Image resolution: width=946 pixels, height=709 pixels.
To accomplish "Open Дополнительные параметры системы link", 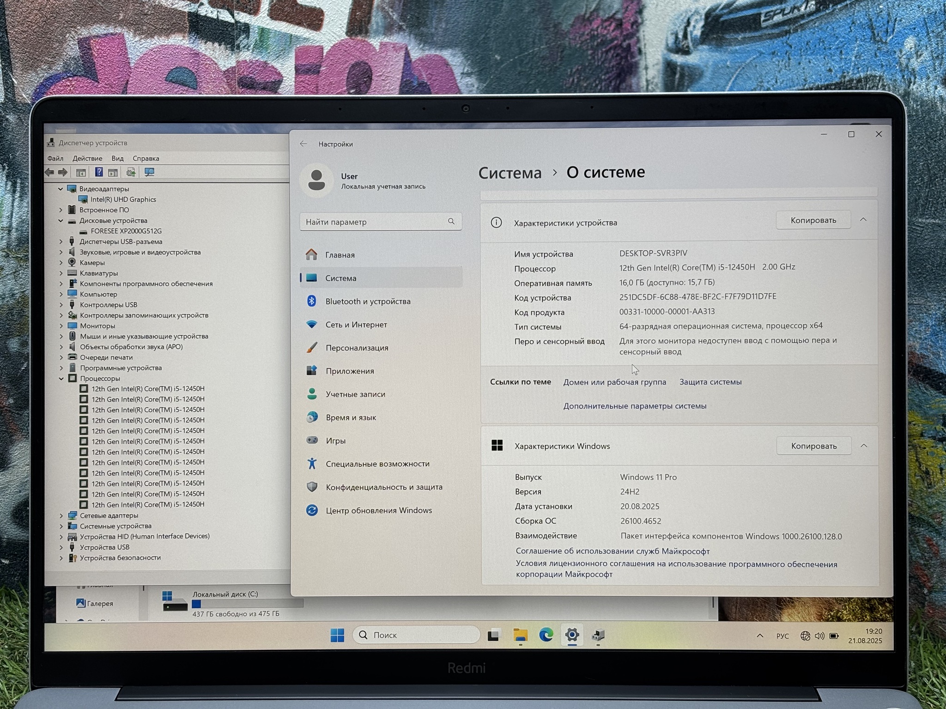I will (x=634, y=406).
